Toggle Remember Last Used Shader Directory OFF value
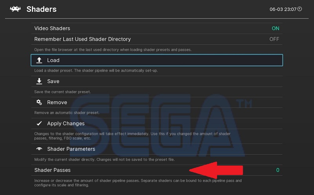The image size is (314, 195). click(x=274, y=39)
